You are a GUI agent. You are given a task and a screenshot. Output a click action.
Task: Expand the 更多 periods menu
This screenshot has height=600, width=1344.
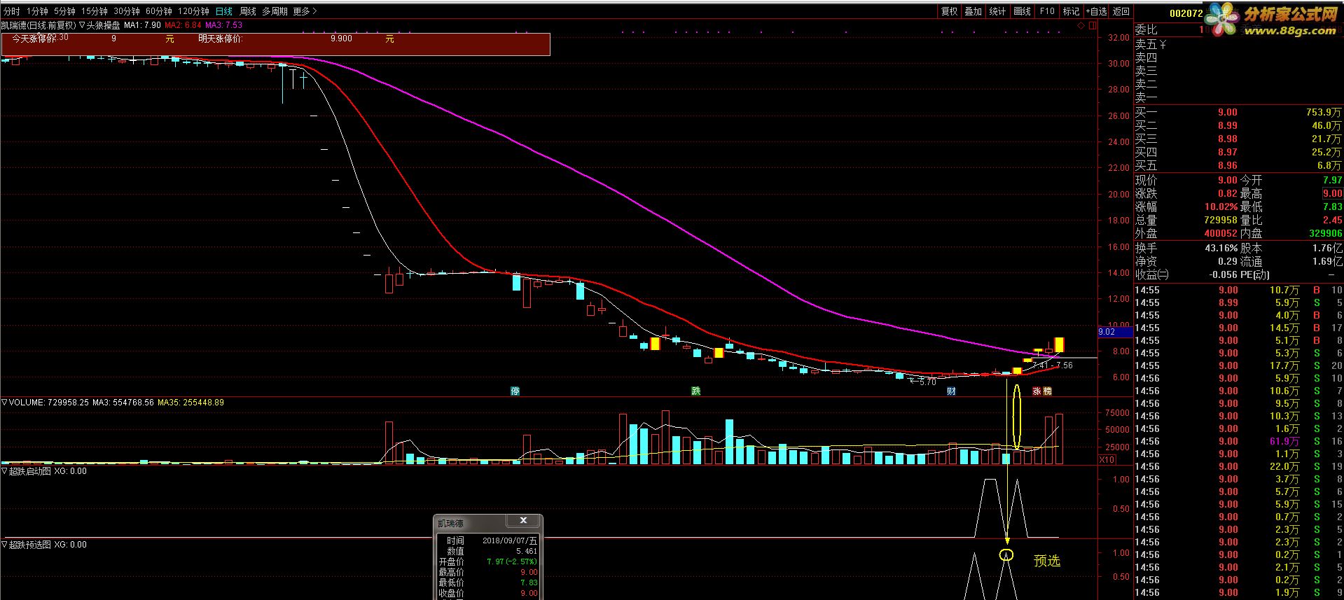click(x=305, y=11)
